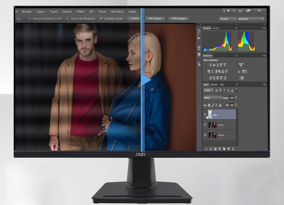Open the blend mode dropdown showing Normal

[x=212, y=98]
